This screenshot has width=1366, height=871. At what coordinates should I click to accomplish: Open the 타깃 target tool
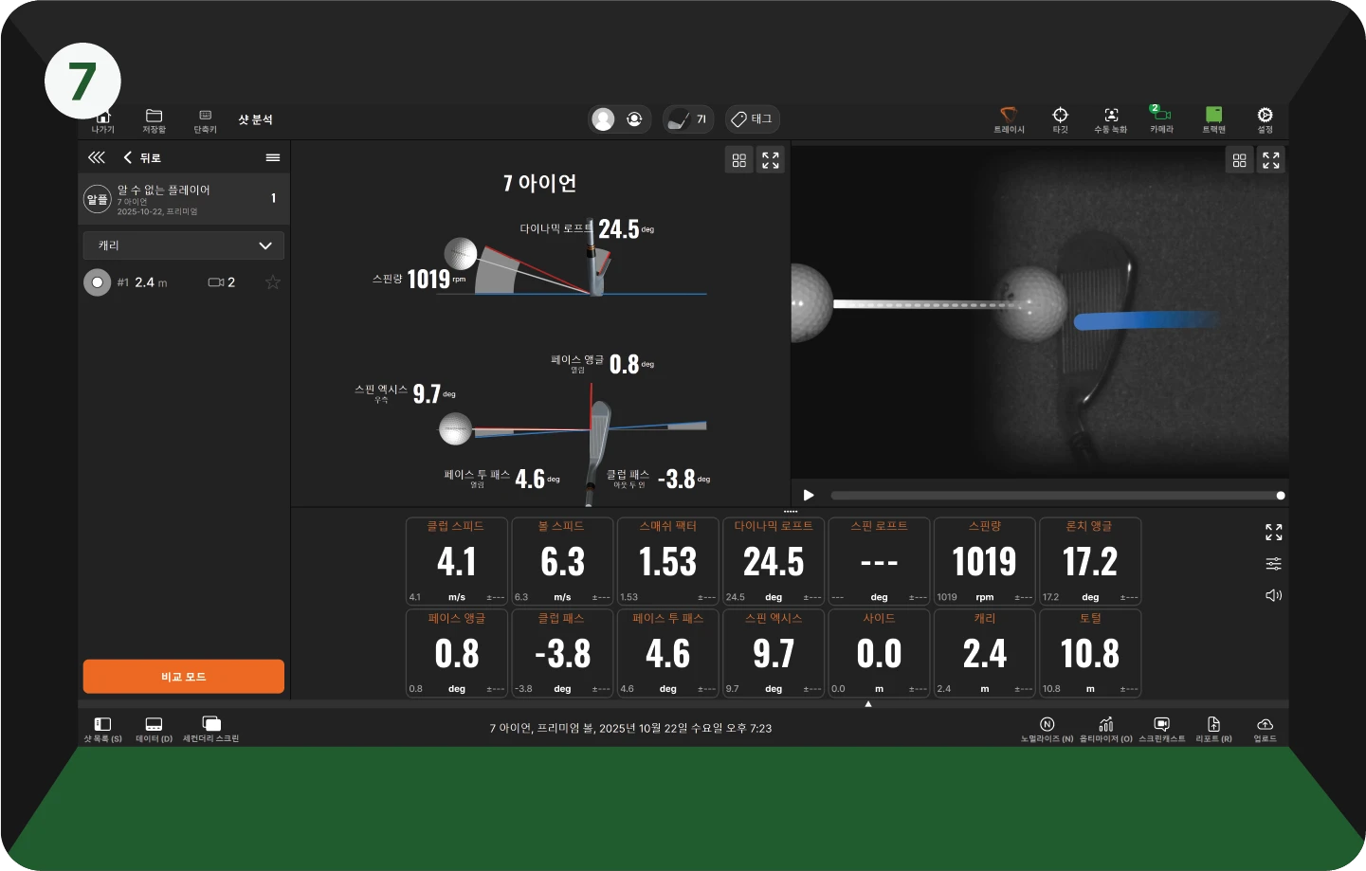point(1060,120)
